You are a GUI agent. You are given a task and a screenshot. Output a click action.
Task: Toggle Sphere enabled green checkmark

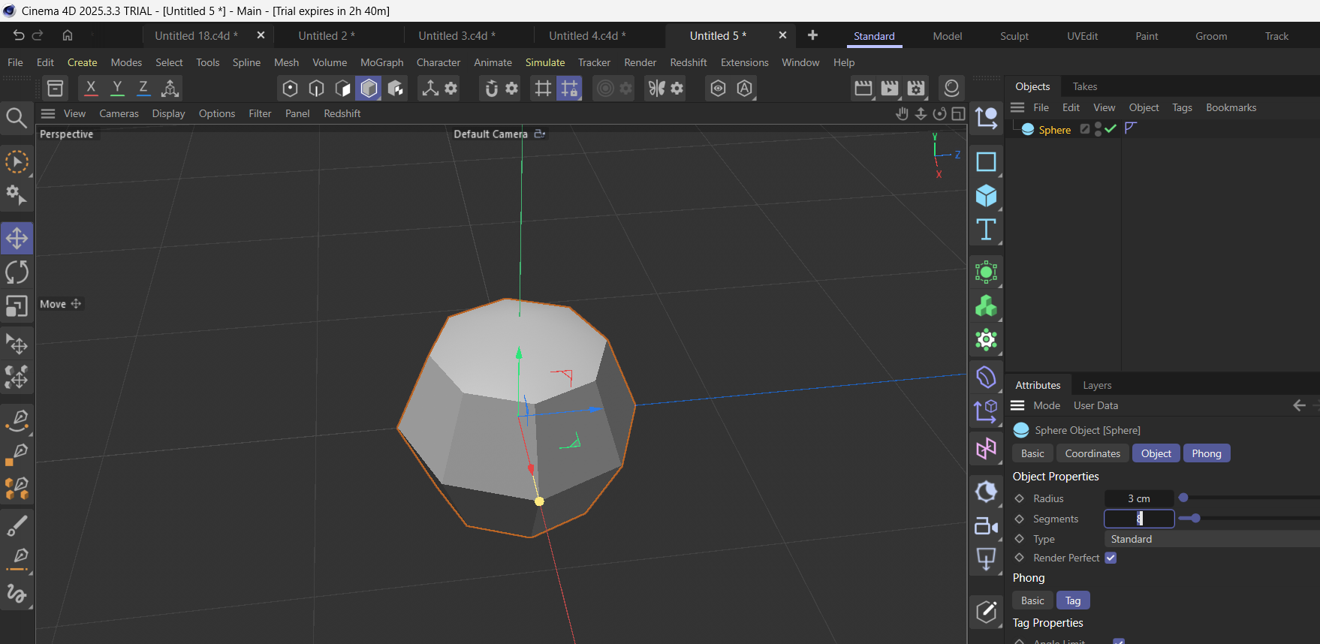(1111, 129)
